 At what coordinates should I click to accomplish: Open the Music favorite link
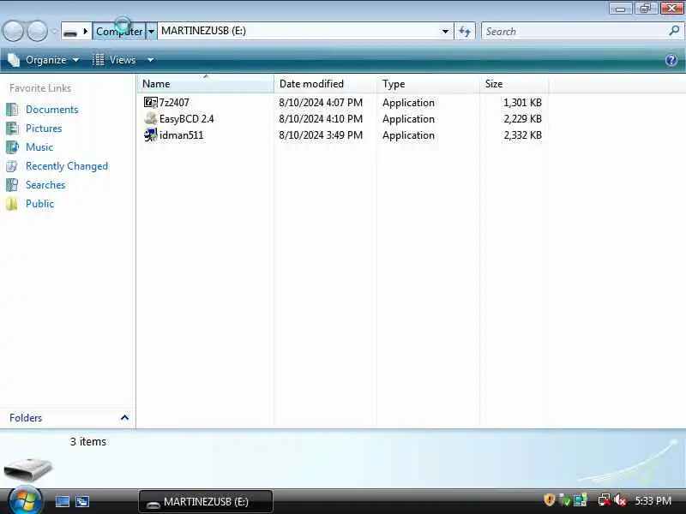pos(39,146)
